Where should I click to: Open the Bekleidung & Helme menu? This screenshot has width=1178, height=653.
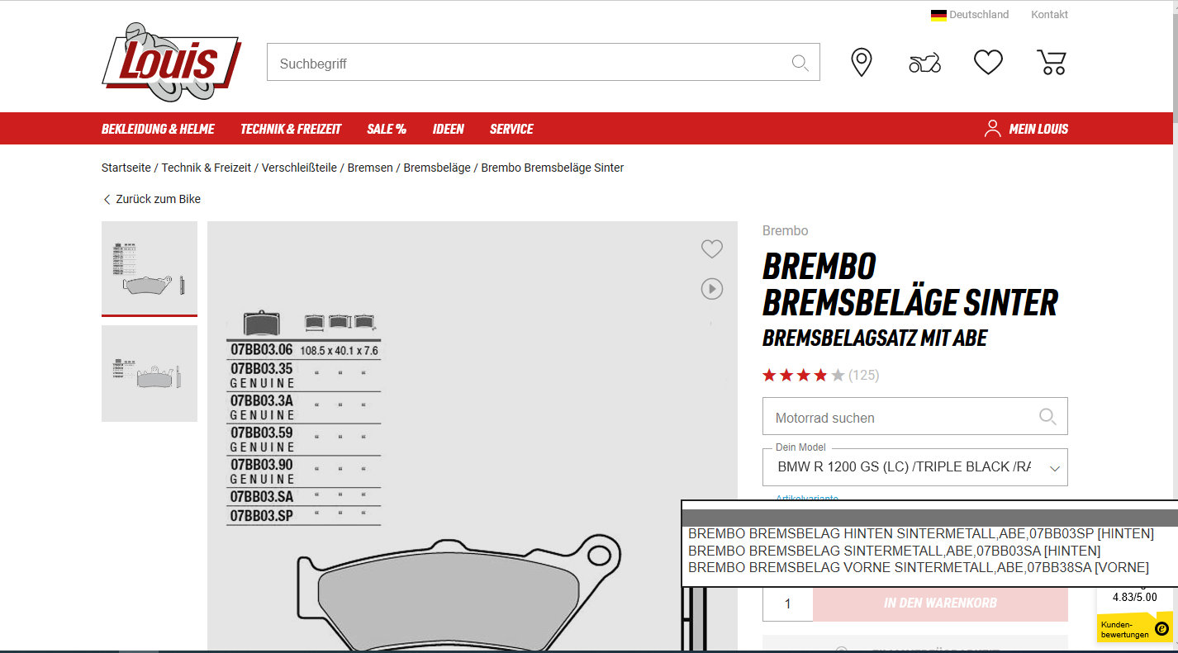tap(158, 129)
